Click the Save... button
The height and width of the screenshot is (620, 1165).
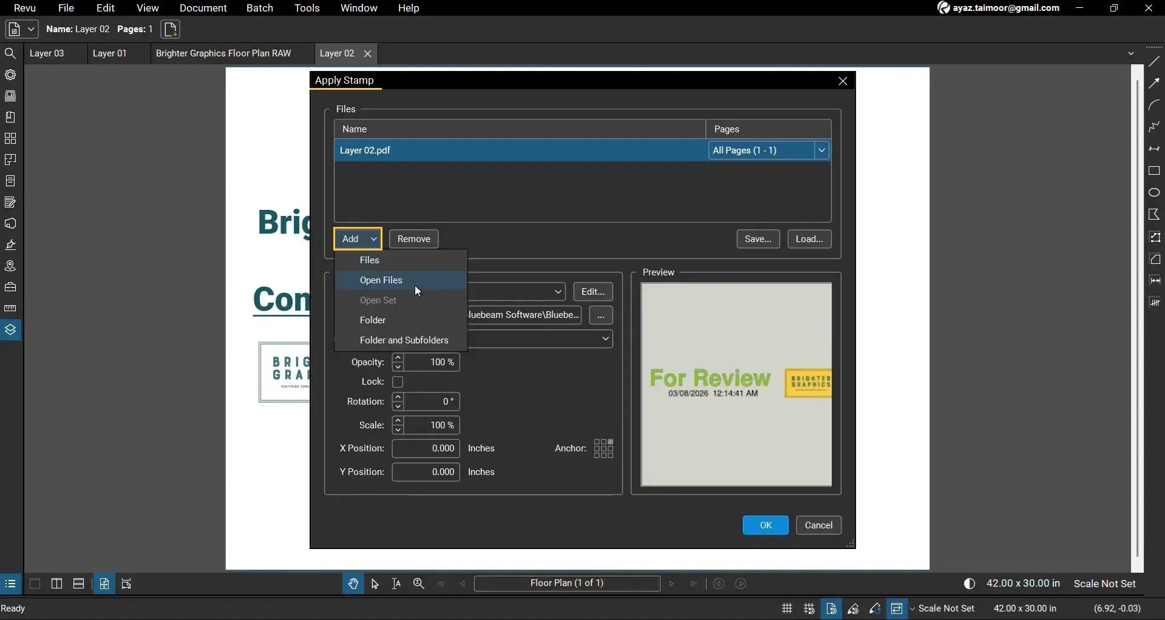coord(758,239)
